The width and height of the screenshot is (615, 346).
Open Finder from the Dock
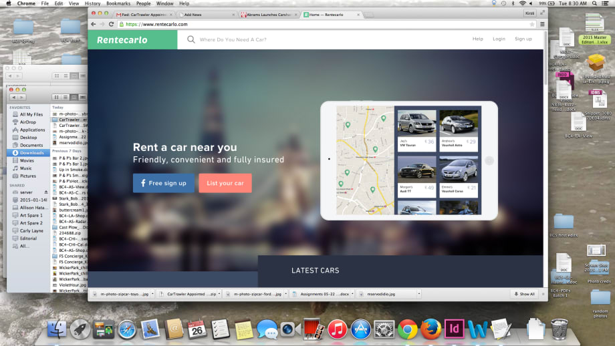[x=57, y=329]
